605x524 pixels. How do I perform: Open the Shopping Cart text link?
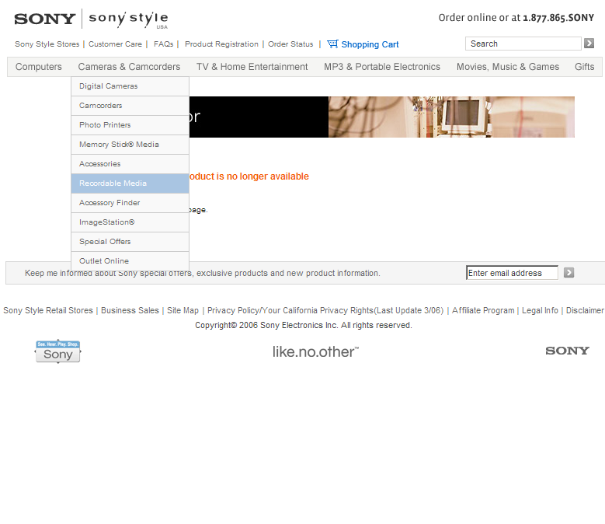tap(370, 44)
